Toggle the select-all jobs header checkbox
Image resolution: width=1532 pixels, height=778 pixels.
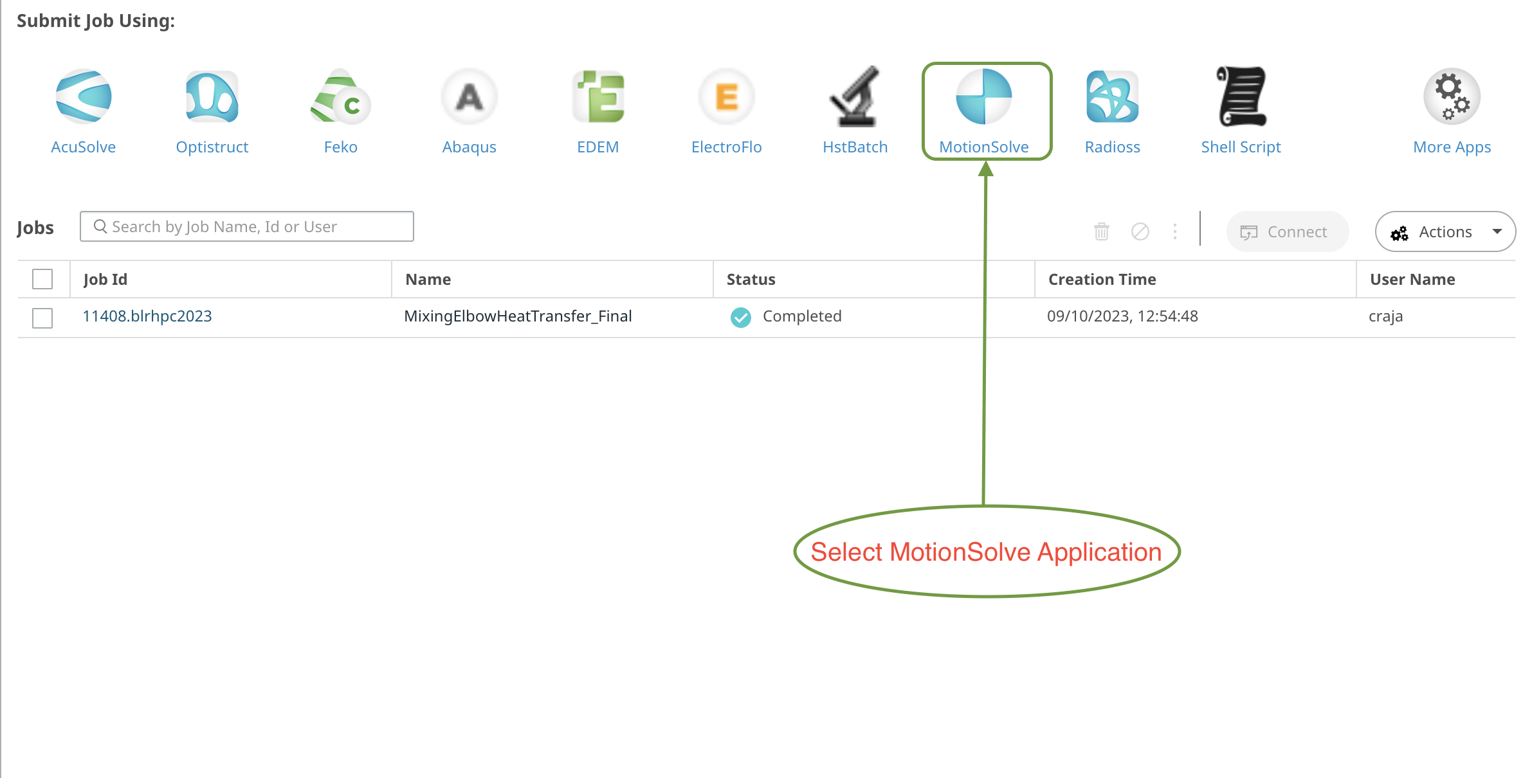pos(42,279)
